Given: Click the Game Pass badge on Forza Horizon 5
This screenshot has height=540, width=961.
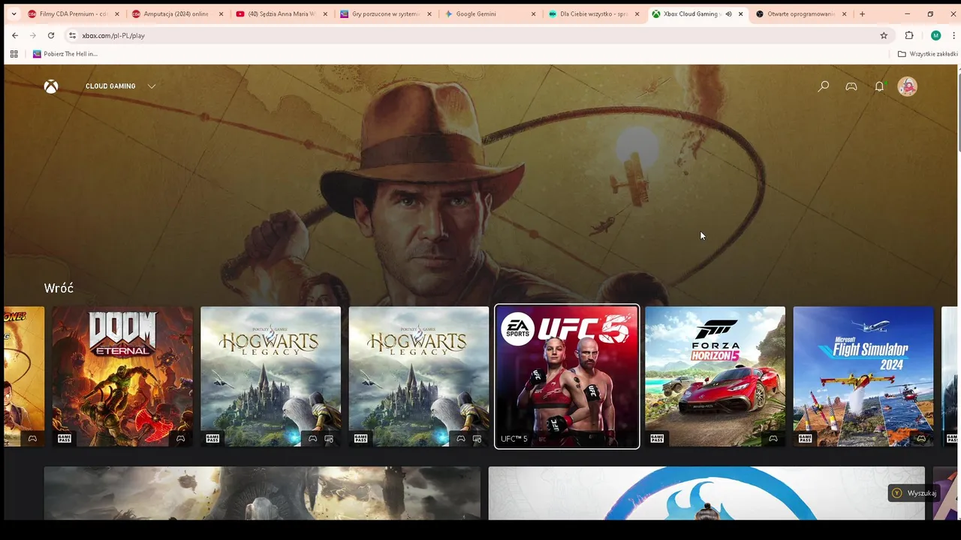Looking at the screenshot, I should point(657,439).
